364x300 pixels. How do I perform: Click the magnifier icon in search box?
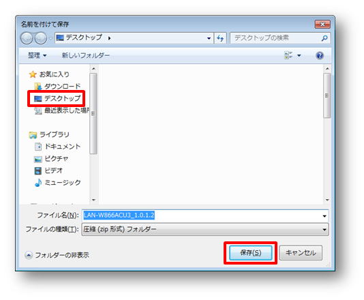coord(324,38)
